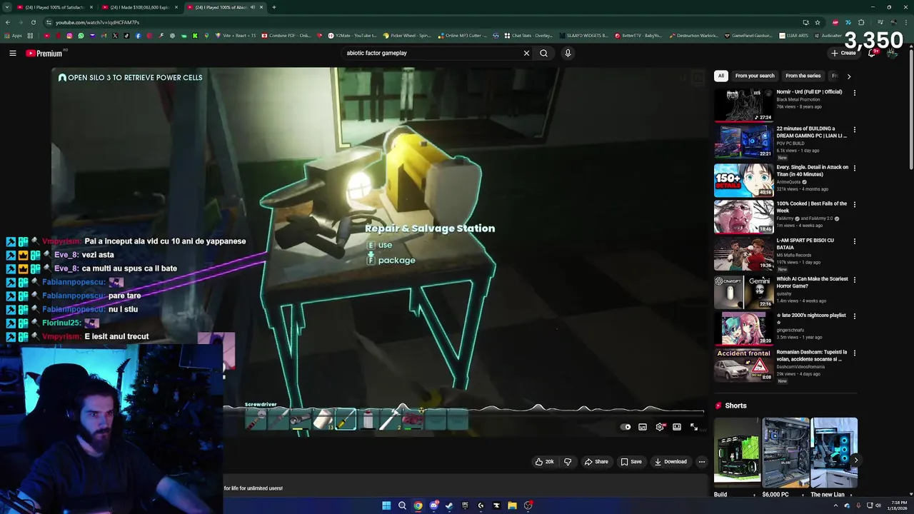The image size is (914, 514).
Task: Click the magnifier search button
Action: pyautogui.click(x=543, y=53)
